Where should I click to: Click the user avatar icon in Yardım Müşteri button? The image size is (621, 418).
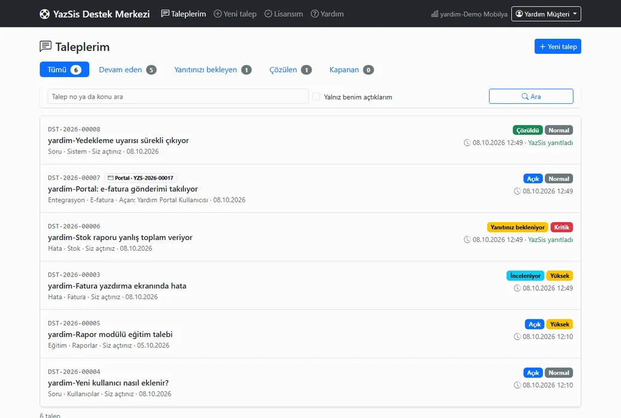[x=519, y=14]
